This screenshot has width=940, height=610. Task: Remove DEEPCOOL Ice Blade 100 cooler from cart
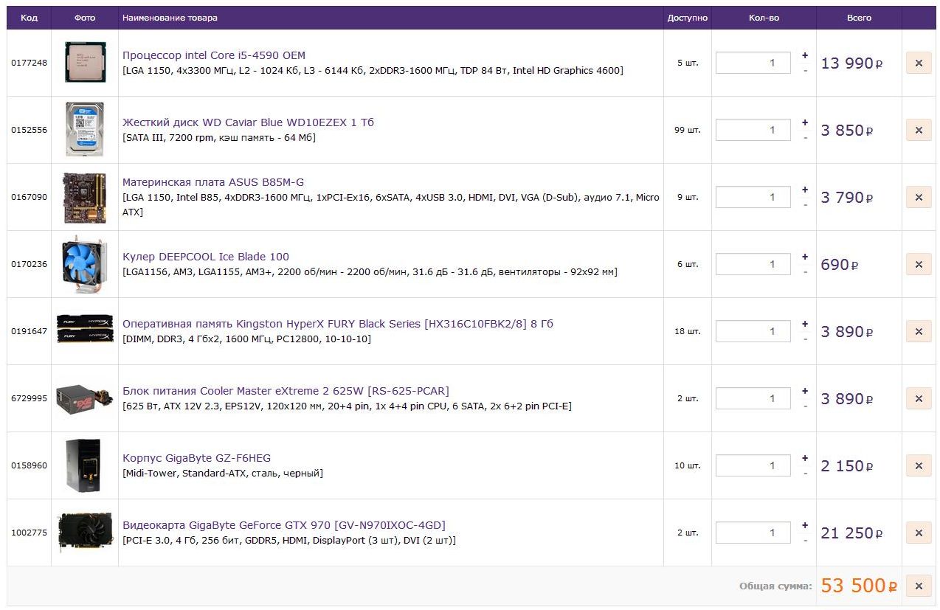[x=919, y=264]
